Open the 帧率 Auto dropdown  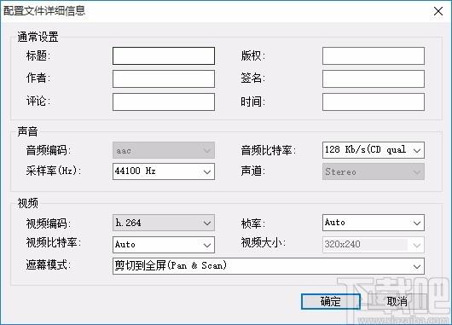click(374, 223)
